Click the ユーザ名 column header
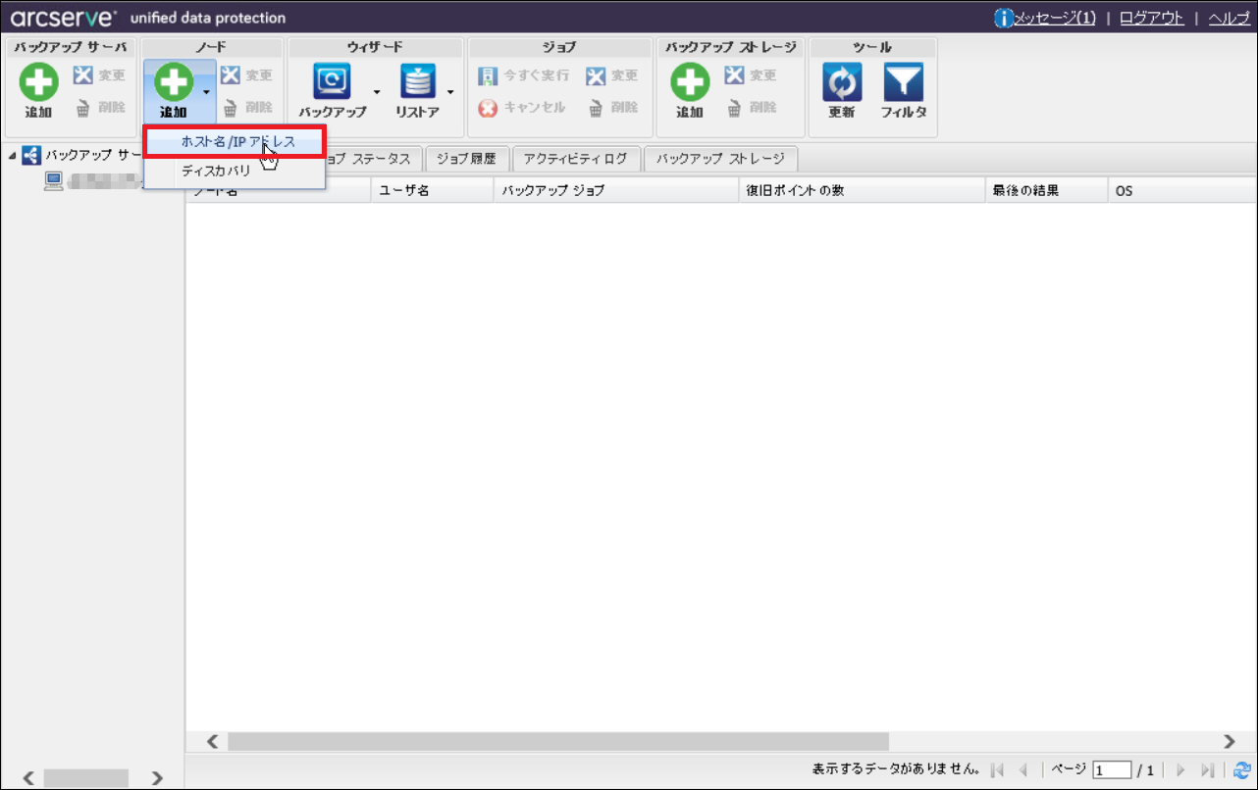This screenshot has height=790, width=1258. [433, 190]
